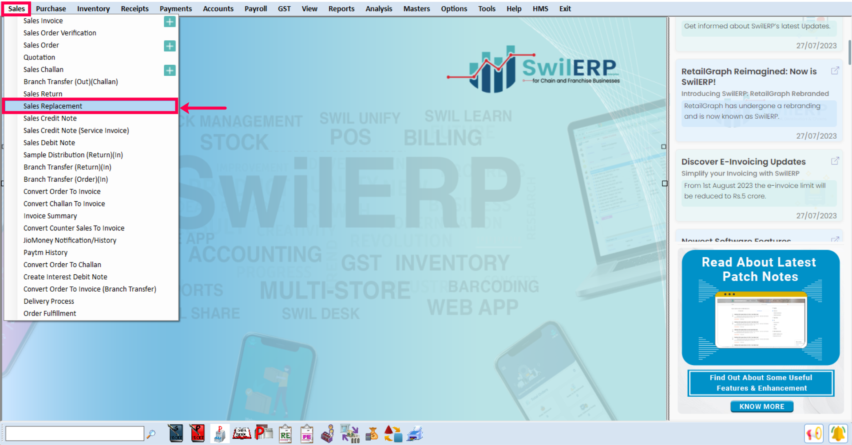Select Sales Debit Note menu entry
The width and height of the screenshot is (852, 445).
90,143
